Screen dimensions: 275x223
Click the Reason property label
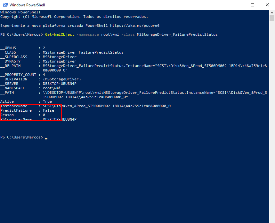tap(7, 115)
